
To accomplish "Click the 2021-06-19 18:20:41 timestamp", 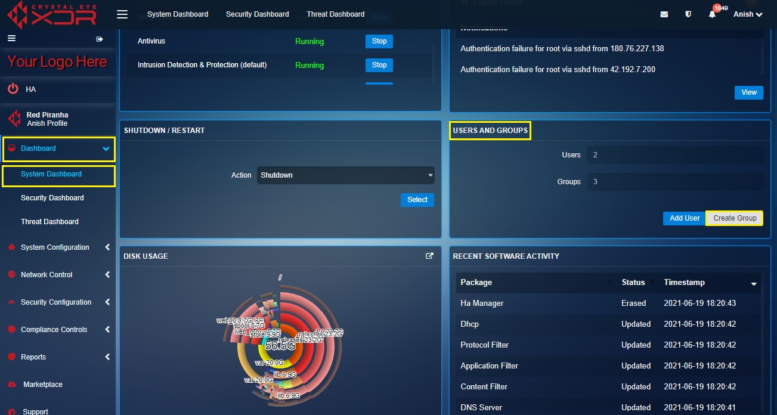I will point(700,408).
